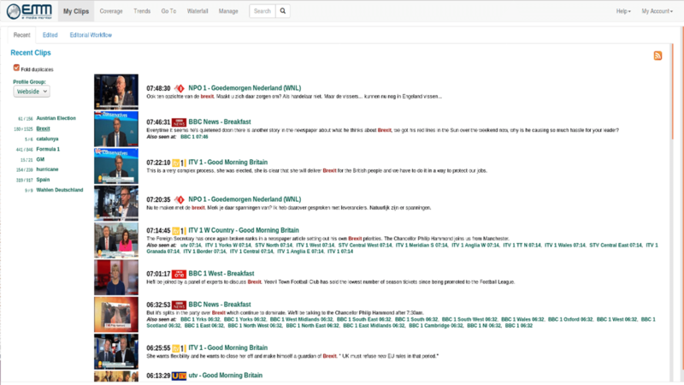Open the Editorial Workflow tab
The height and width of the screenshot is (385, 684).
(x=91, y=35)
